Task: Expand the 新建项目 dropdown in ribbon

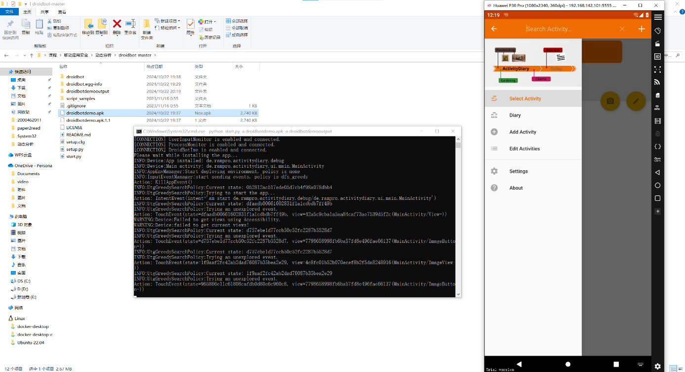Action: click(x=178, y=21)
